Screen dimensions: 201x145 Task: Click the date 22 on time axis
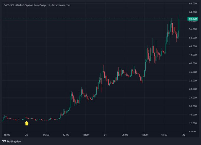184,135
